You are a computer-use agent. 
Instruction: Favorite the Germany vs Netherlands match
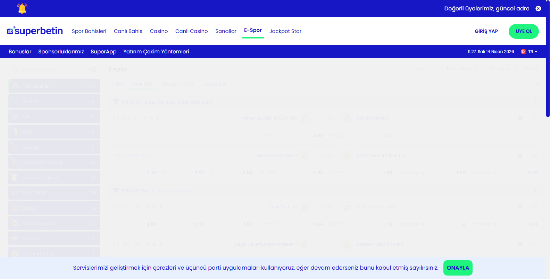(x=520, y=156)
